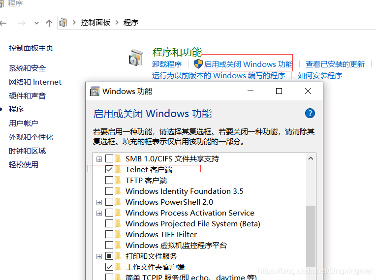Click the features list scrollbar thumb
376x280 pixels.
click(x=311, y=236)
